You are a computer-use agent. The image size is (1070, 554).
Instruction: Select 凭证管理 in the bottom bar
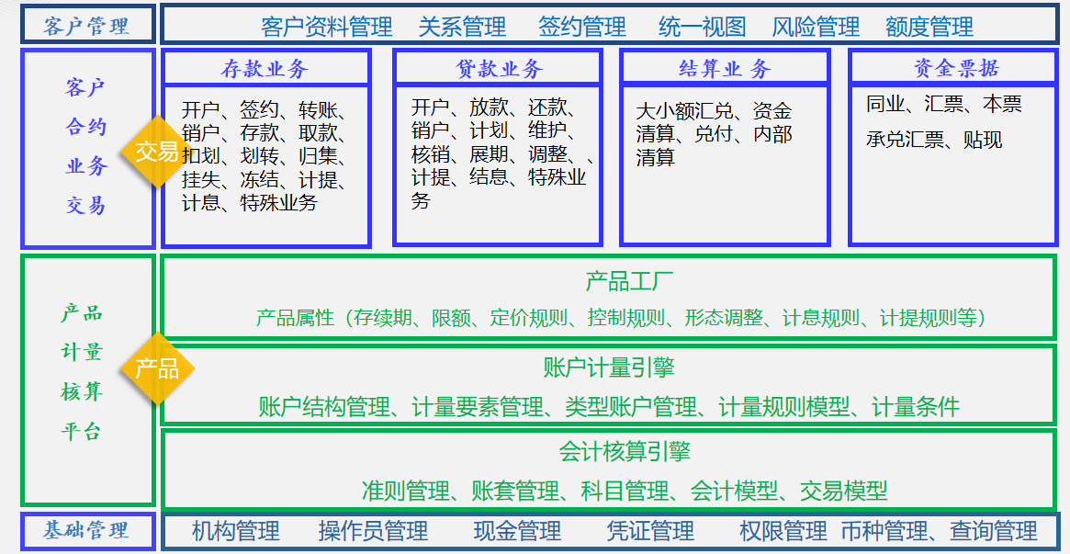click(650, 531)
